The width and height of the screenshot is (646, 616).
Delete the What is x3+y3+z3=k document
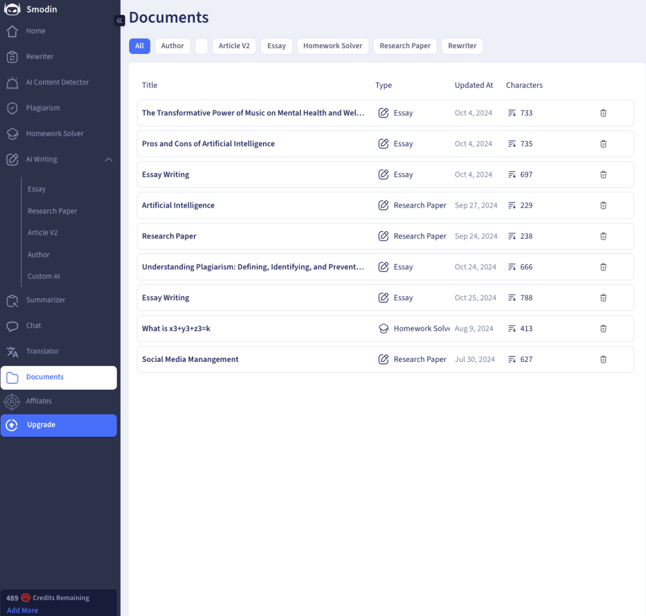[603, 328]
